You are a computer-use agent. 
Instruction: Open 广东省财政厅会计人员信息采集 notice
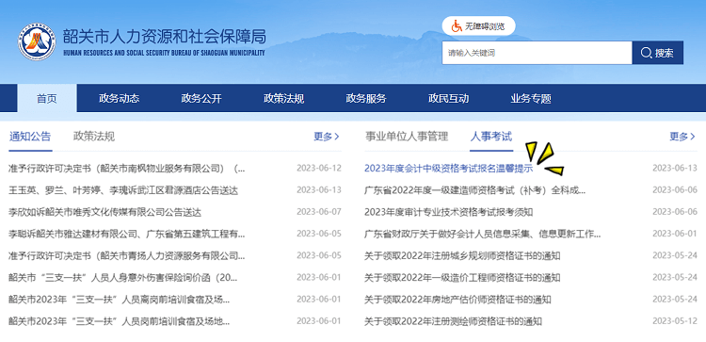click(x=482, y=234)
